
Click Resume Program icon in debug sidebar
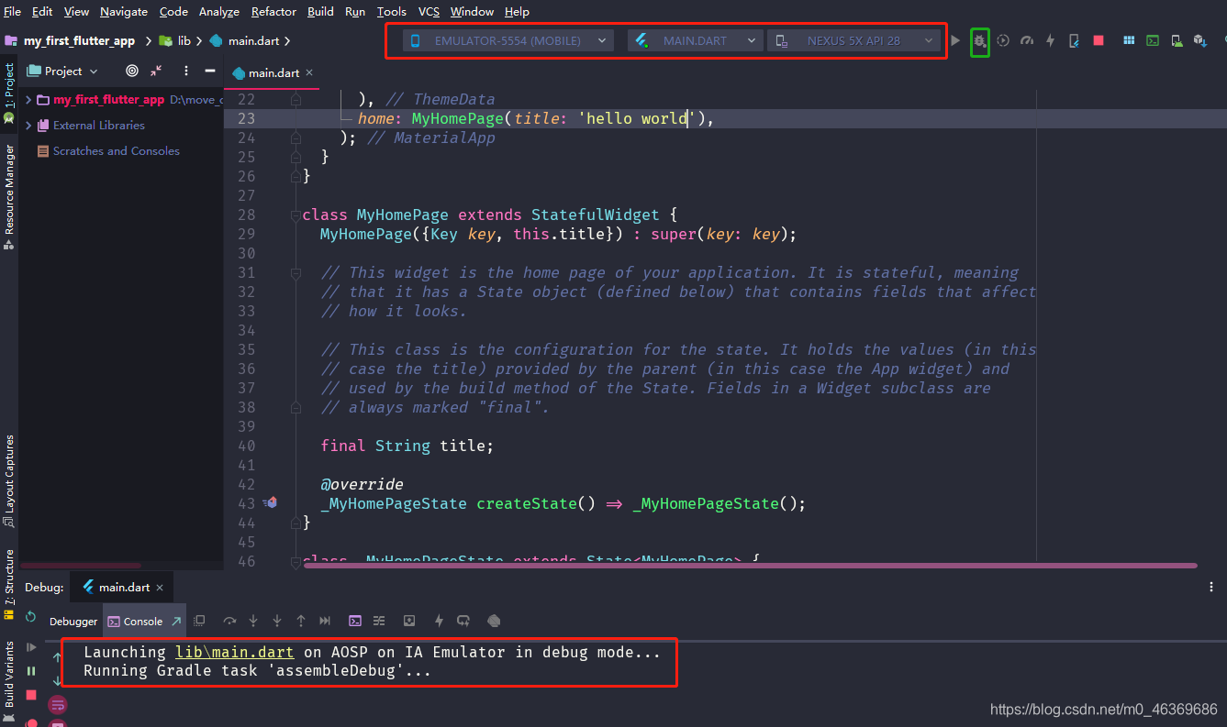coord(31,647)
